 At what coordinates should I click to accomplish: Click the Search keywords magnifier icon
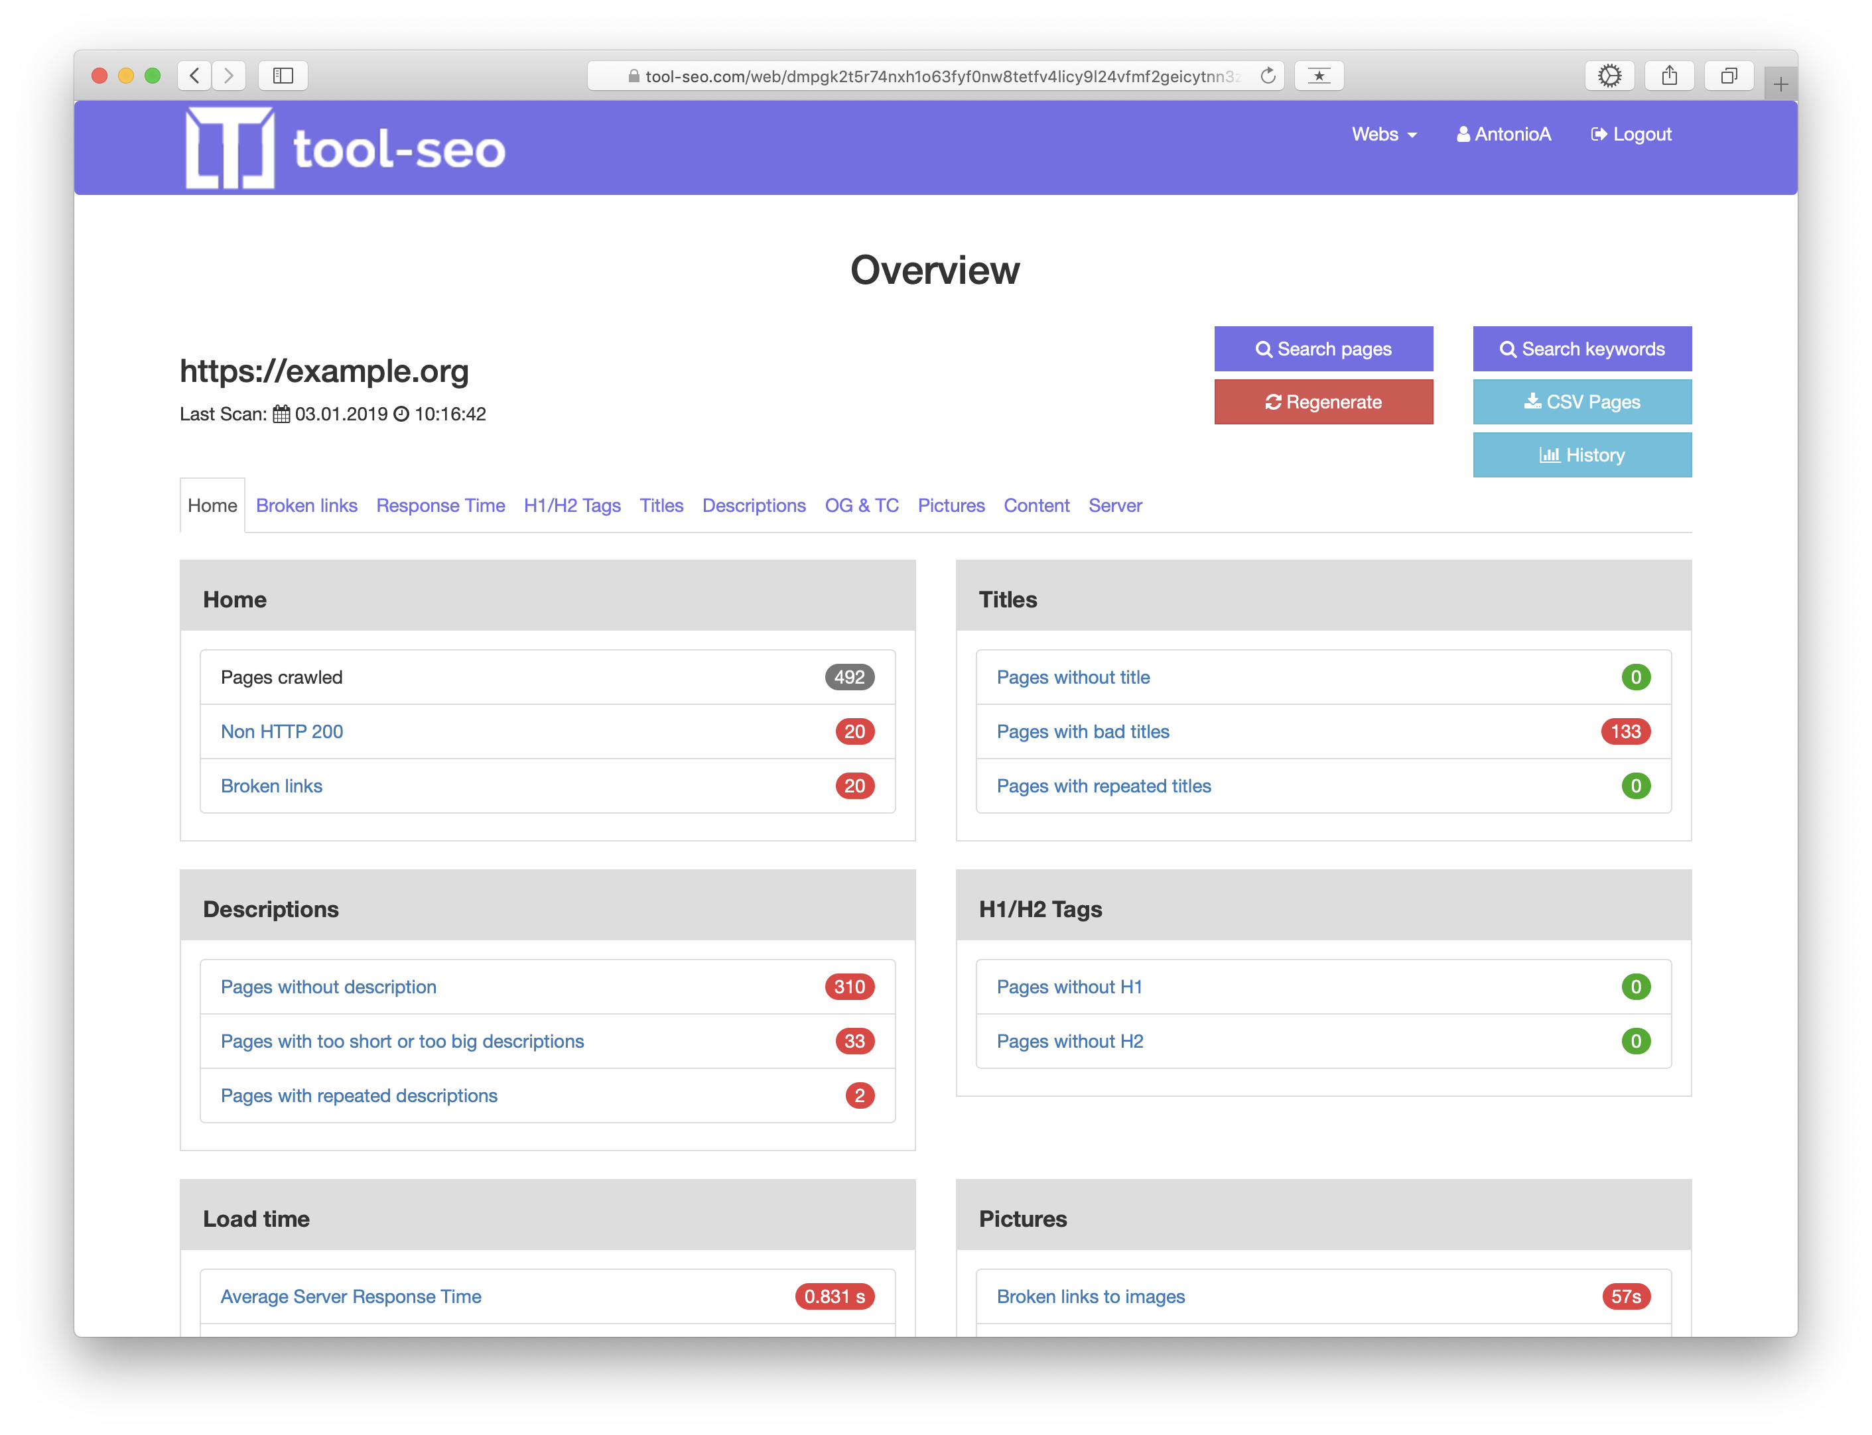[x=1507, y=348]
